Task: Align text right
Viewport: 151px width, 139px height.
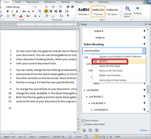Action: [x=55, y=11]
